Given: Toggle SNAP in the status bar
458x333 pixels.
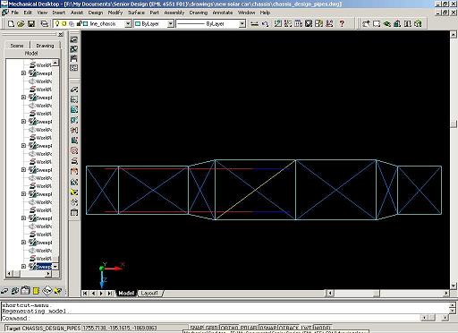Looking at the screenshot, I should click(197, 328).
